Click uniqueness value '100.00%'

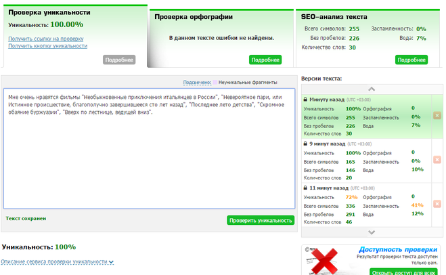[x=67, y=24]
